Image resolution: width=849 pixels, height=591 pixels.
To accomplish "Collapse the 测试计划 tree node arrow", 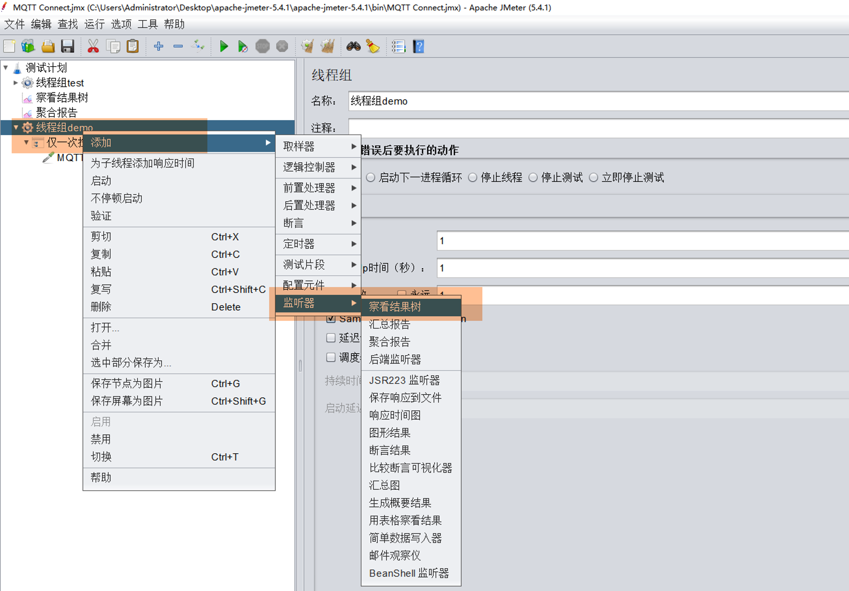I will click(x=6, y=67).
